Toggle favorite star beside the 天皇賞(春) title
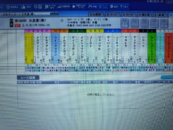 62,21
